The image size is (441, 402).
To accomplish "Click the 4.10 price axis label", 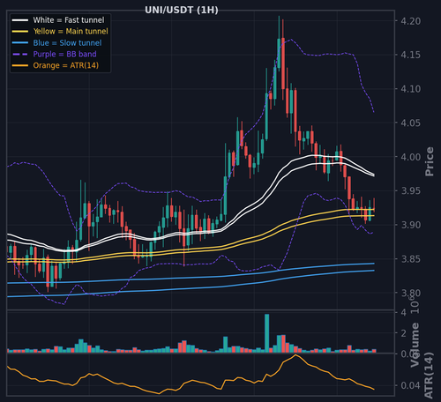I will 411,89.
